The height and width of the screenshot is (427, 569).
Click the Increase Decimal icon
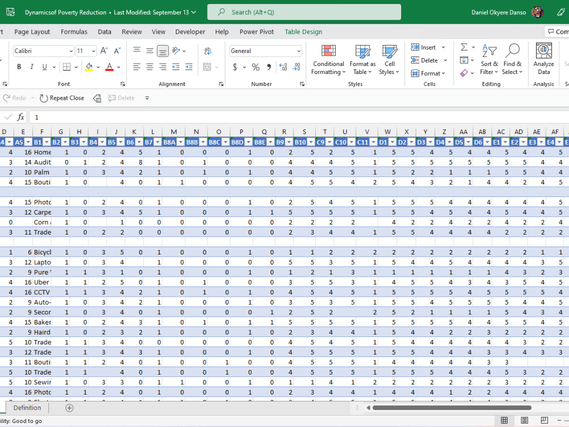coord(283,67)
